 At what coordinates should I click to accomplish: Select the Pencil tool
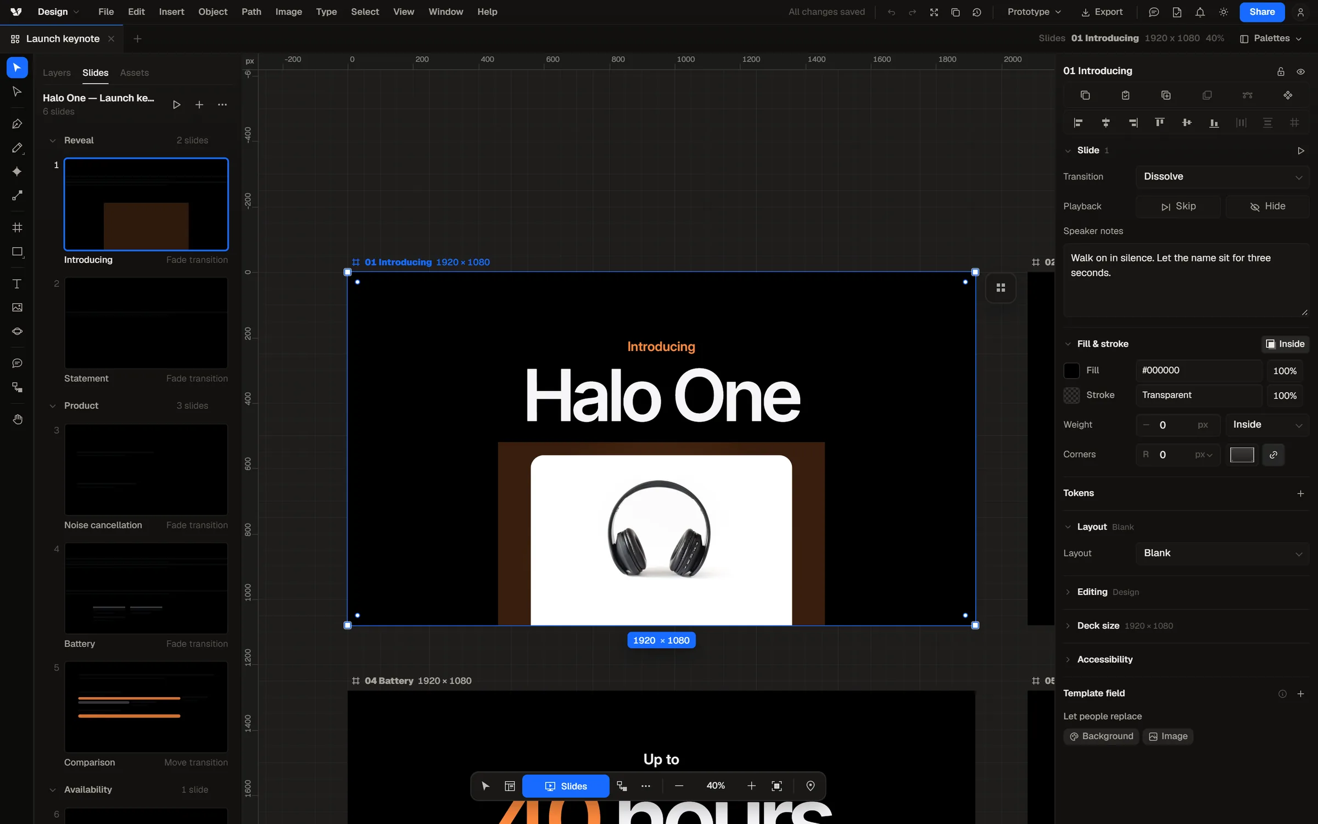pyautogui.click(x=17, y=148)
